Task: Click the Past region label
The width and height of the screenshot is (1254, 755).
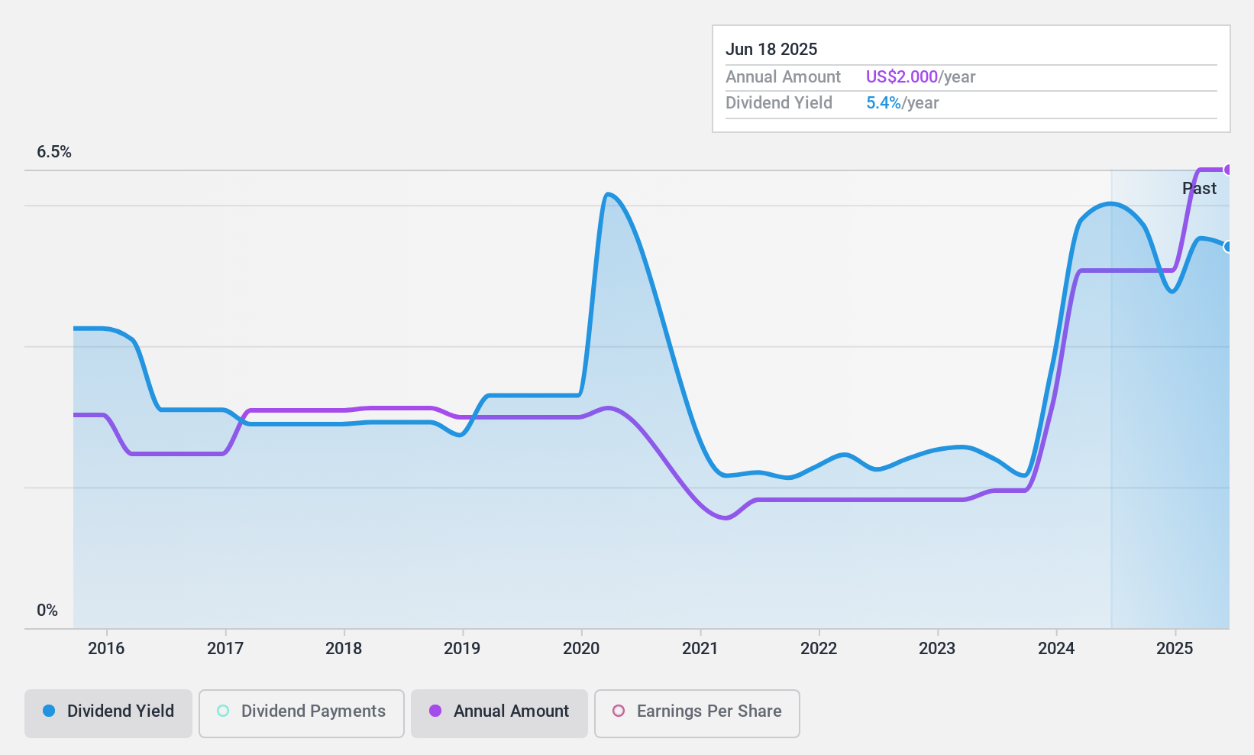Action: click(x=1199, y=189)
